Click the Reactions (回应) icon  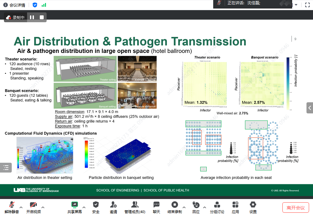pyautogui.click(x=196, y=205)
